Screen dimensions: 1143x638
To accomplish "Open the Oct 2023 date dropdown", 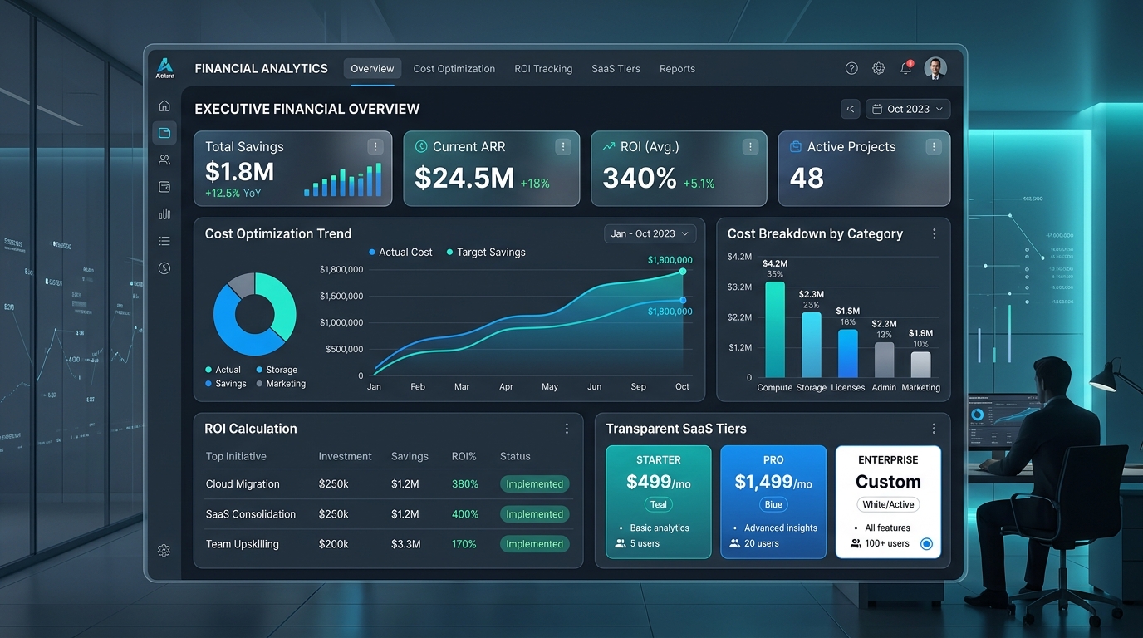I will pyautogui.click(x=908, y=109).
